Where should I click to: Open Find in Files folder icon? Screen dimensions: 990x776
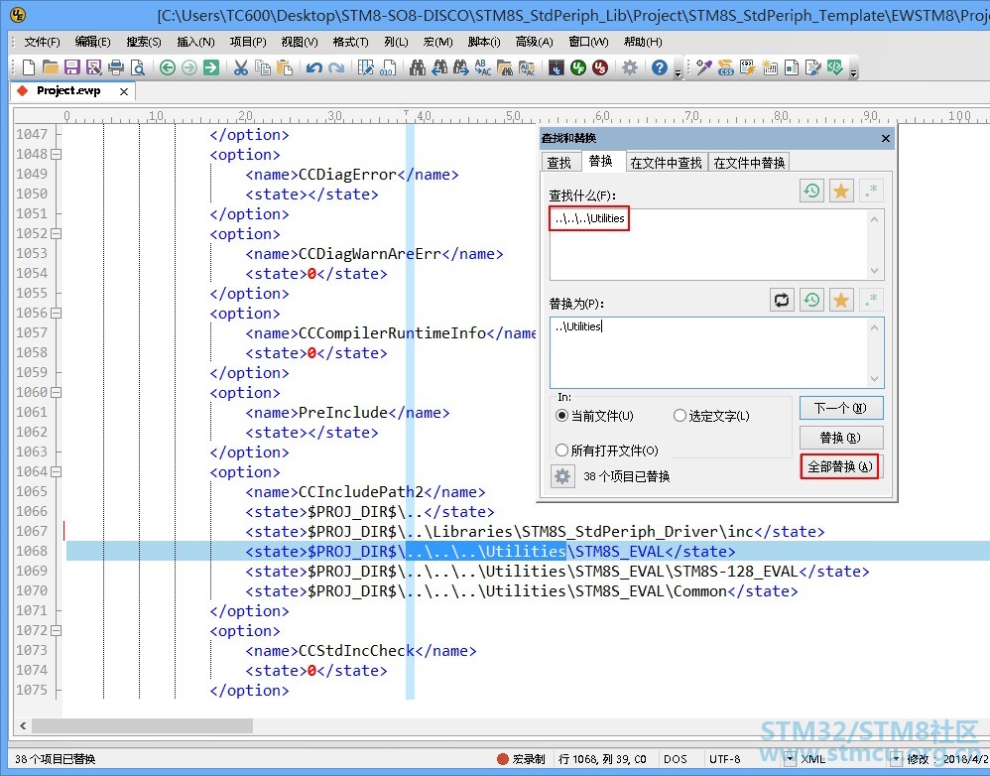505,67
